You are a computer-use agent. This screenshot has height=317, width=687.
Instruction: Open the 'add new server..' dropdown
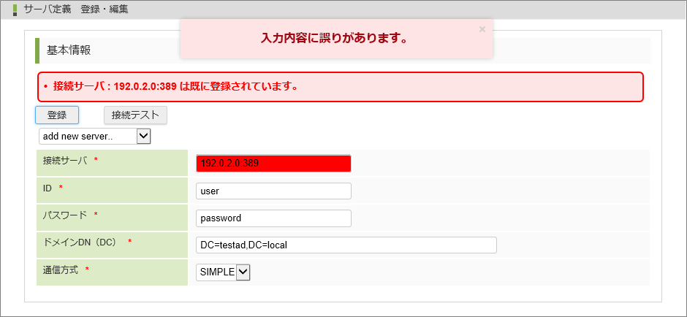click(94, 136)
